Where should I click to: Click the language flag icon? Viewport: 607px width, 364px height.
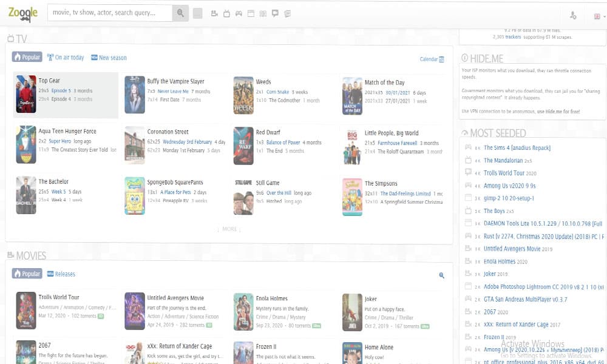pyautogui.click(x=597, y=16)
